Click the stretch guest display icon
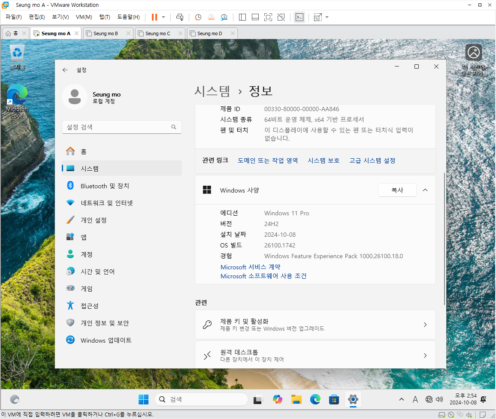496x419 pixels. tap(318, 17)
